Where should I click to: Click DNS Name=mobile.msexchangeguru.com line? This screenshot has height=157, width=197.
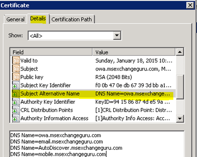pyautogui.click(x=58, y=154)
